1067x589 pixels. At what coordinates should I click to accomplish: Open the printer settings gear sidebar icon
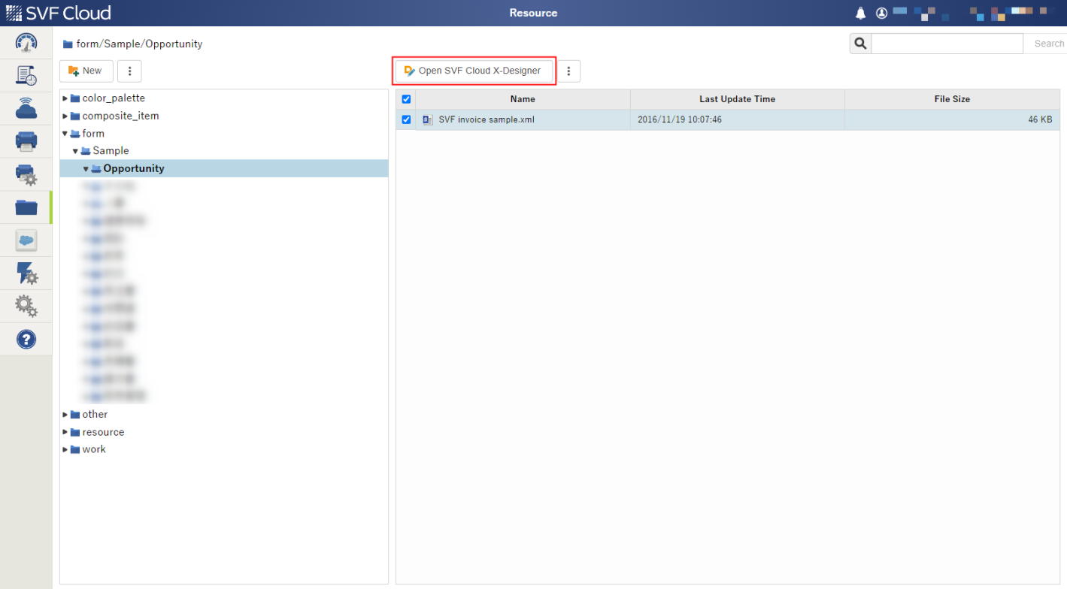[x=26, y=174]
